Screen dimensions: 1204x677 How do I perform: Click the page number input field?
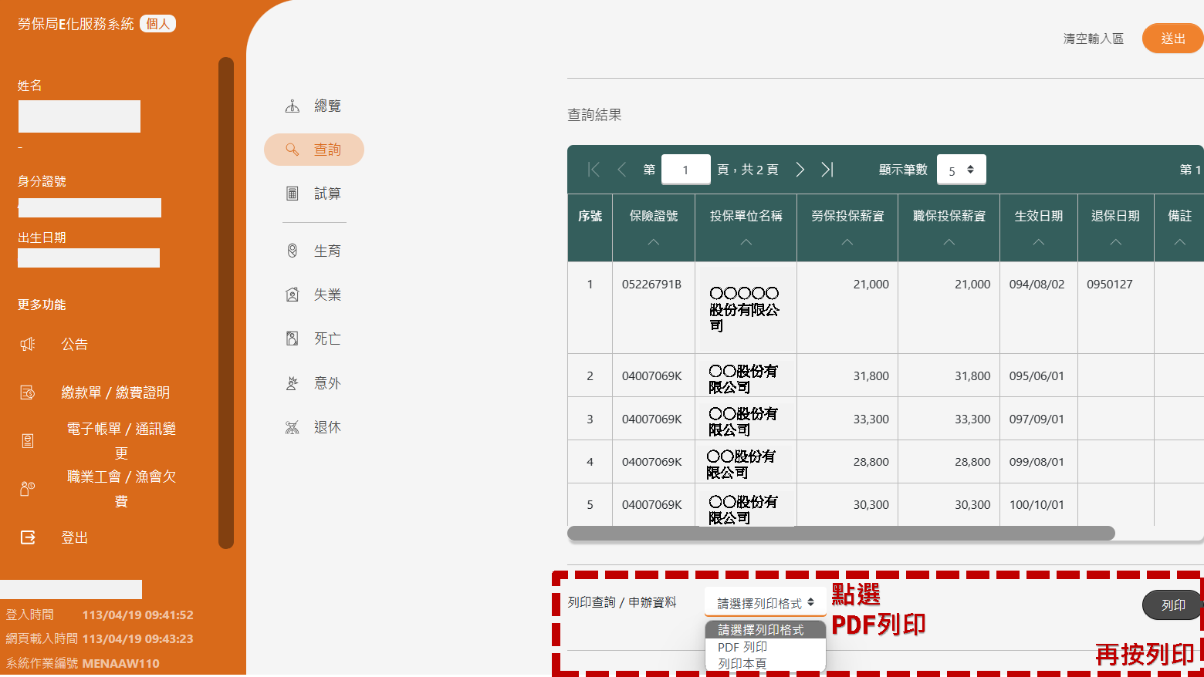[686, 170]
